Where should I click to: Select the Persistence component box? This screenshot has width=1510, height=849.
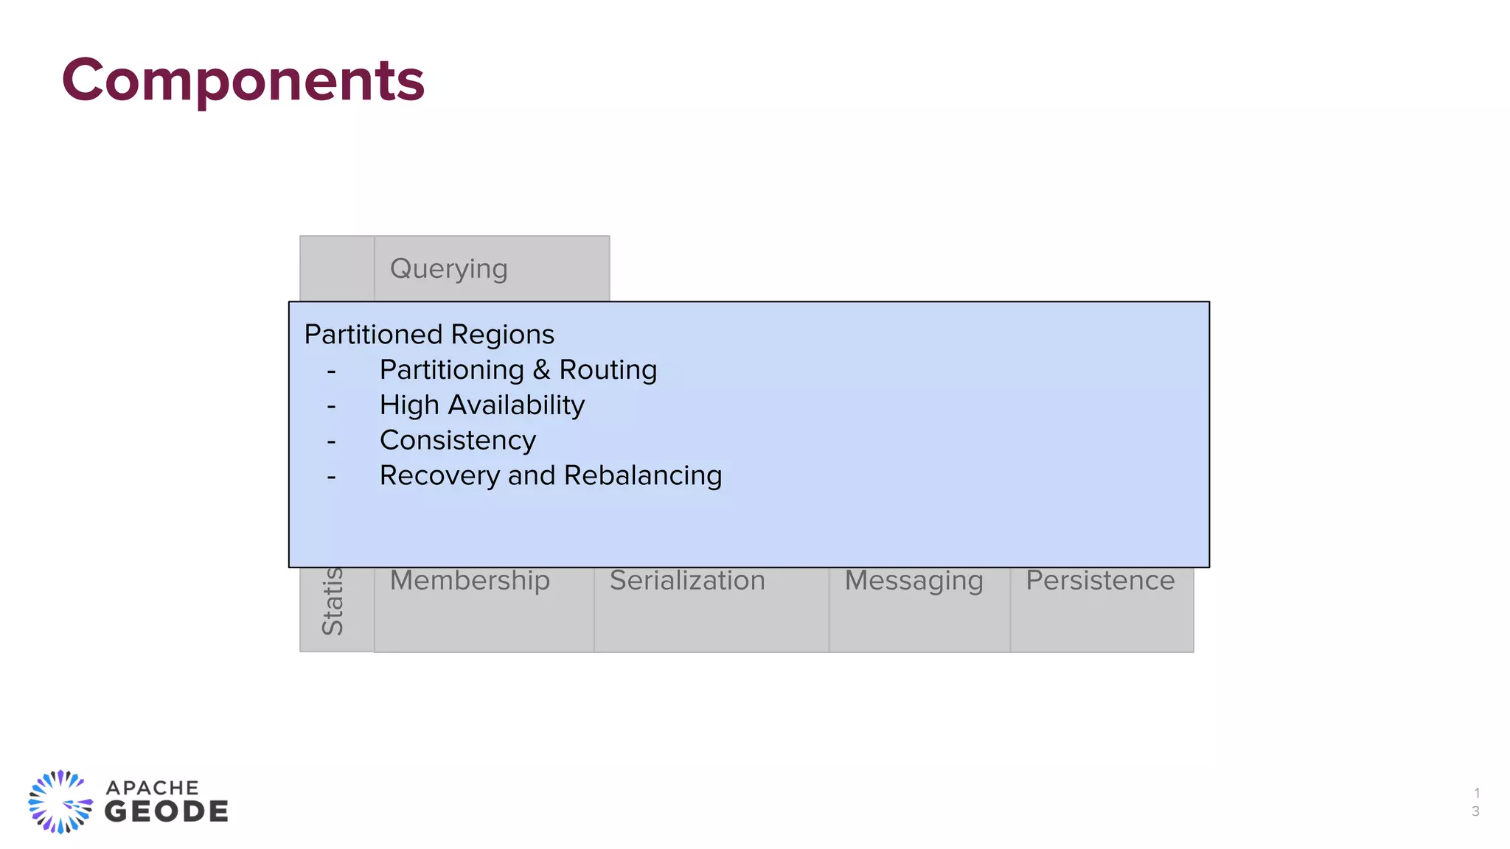coord(1102,610)
